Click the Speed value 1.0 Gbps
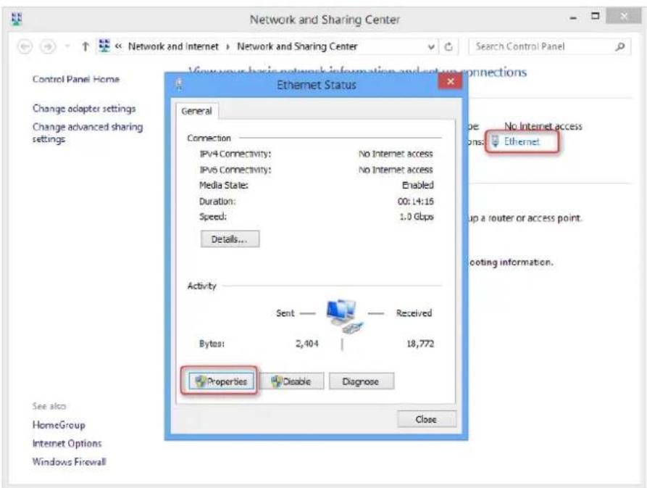This screenshot has width=647, height=488. pyautogui.click(x=417, y=217)
